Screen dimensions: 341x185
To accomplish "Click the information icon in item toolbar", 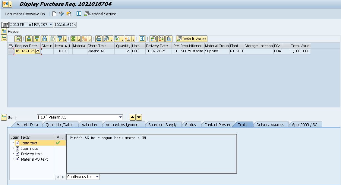I will (142, 39).
